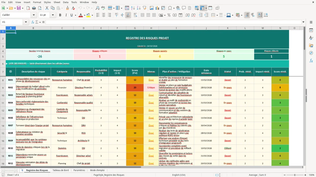Click the AutoFilter funnel icon

tap(144, 8)
